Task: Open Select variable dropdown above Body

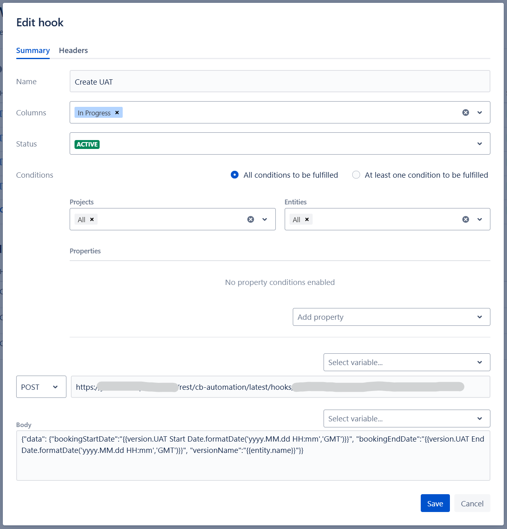Action: click(407, 419)
